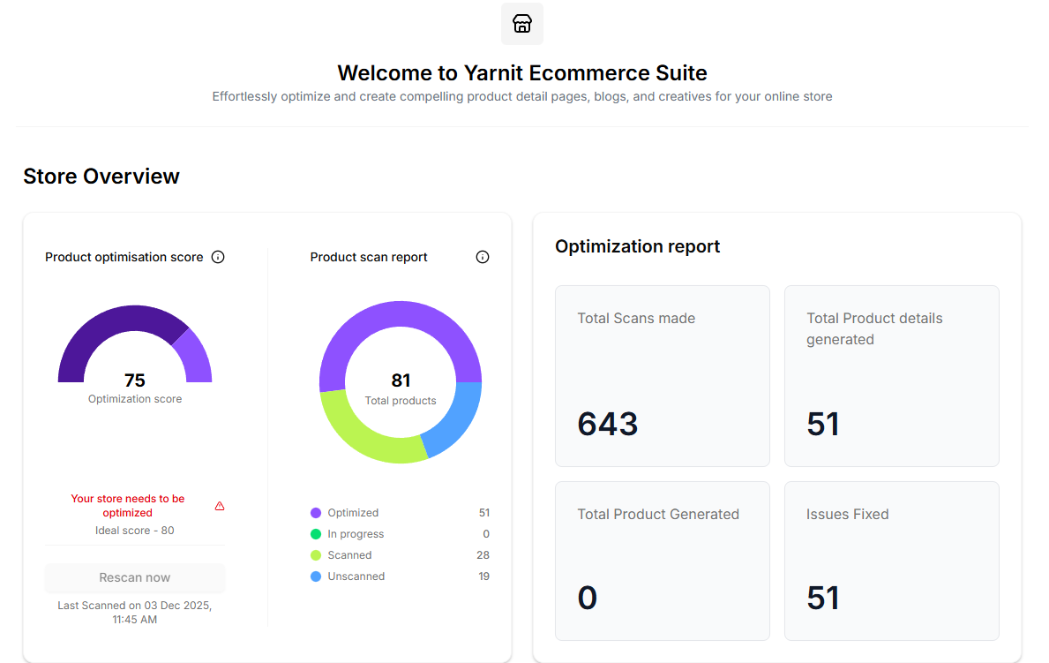Screen dimensions: 1049x663
Task: Click the purple Optimized legend dot
Action: (x=316, y=513)
